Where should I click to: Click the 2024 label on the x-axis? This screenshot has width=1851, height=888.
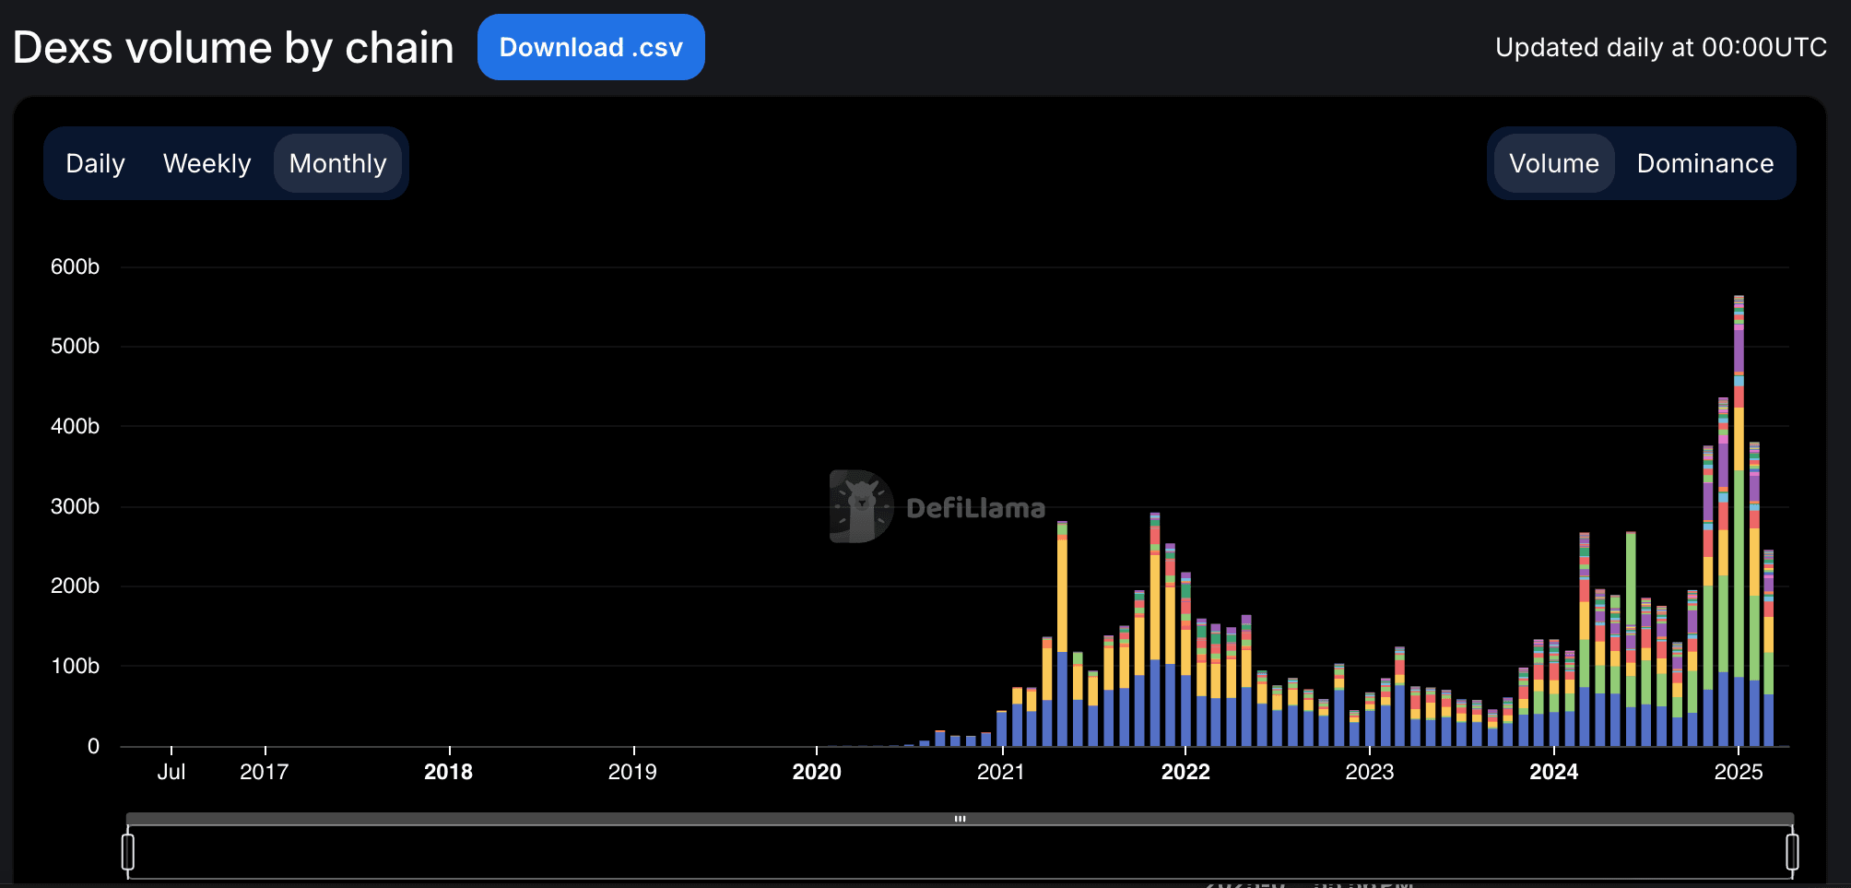(x=1556, y=773)
